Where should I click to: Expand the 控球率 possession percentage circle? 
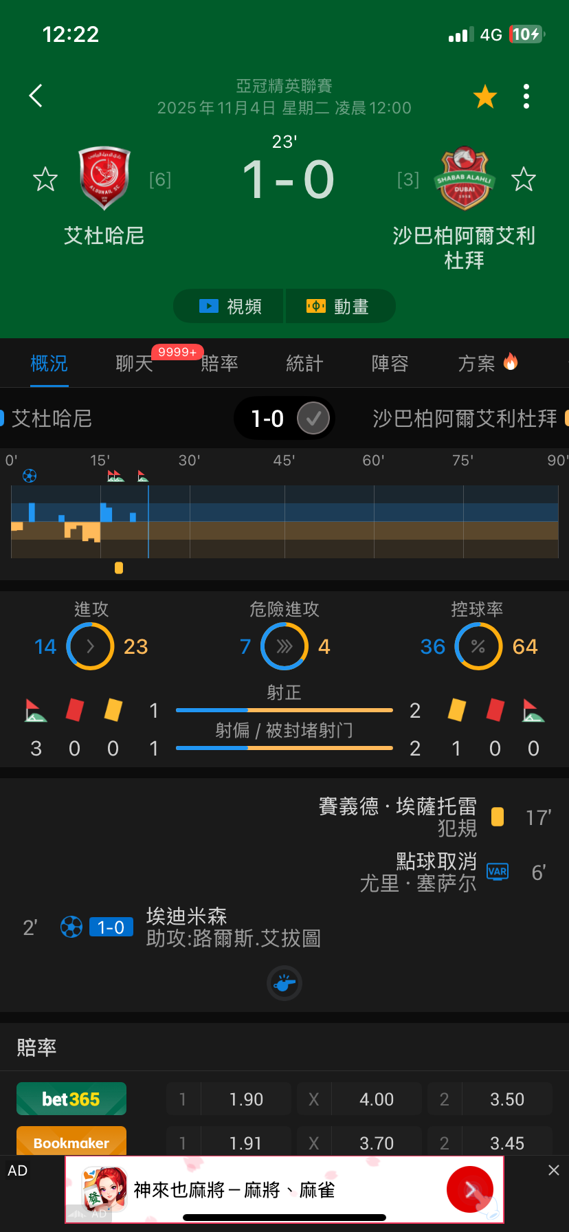pyautogui.click(x=478, y=646)
